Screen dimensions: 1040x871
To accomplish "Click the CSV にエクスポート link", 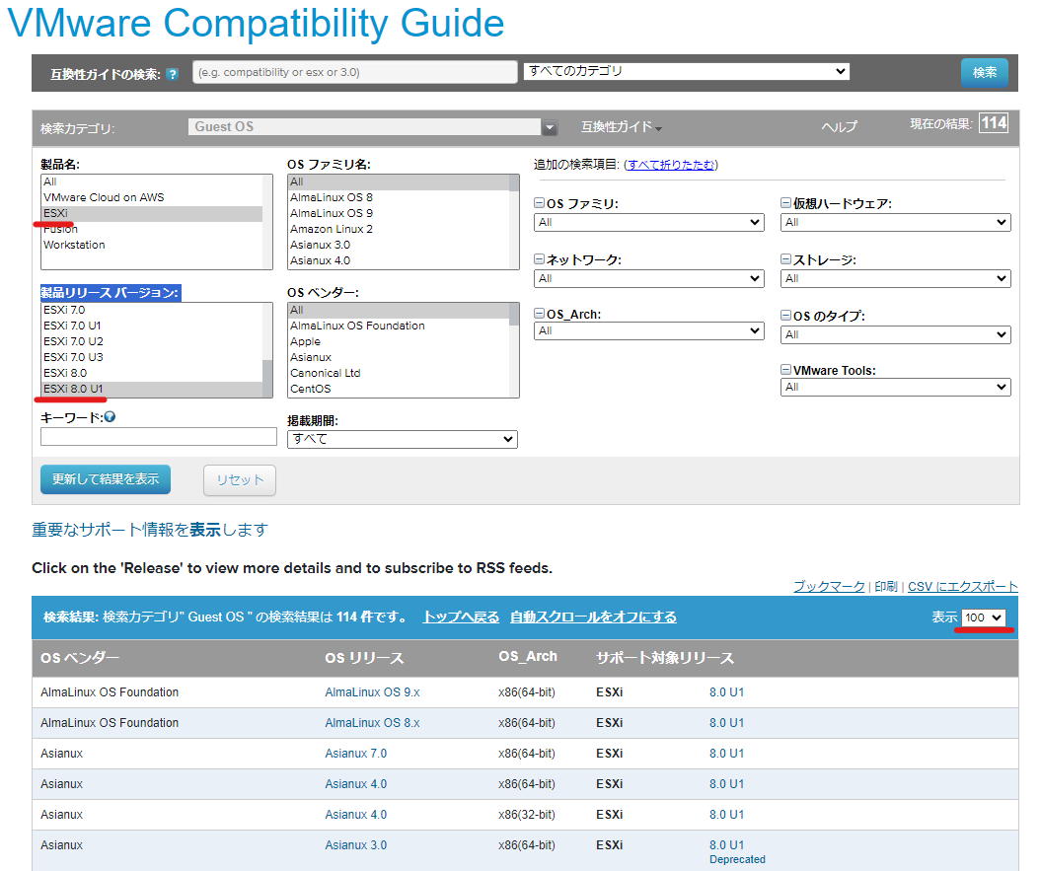I will tap(962, 586).
